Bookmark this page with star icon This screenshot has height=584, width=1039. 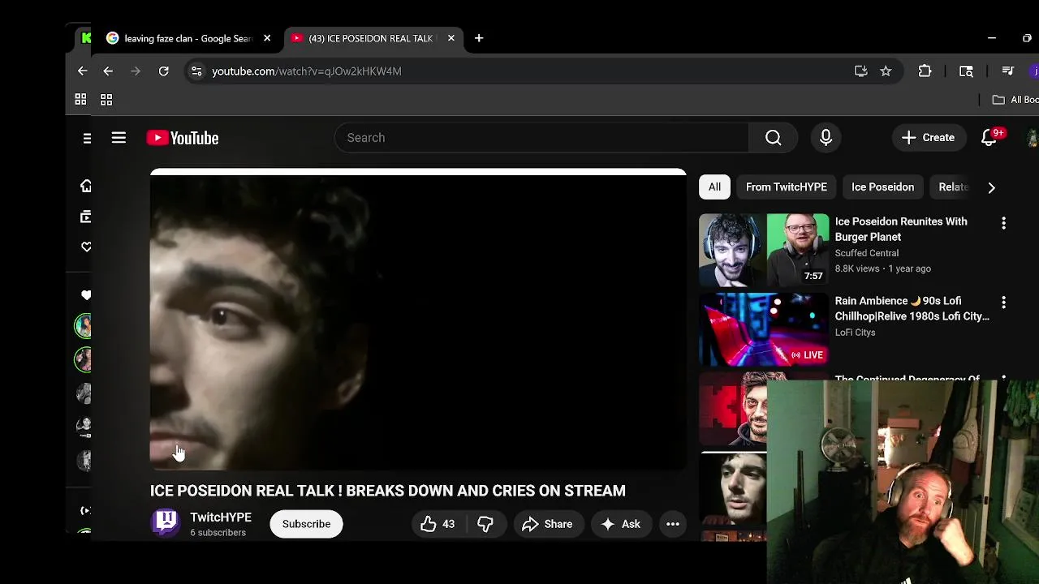[886, 71]
